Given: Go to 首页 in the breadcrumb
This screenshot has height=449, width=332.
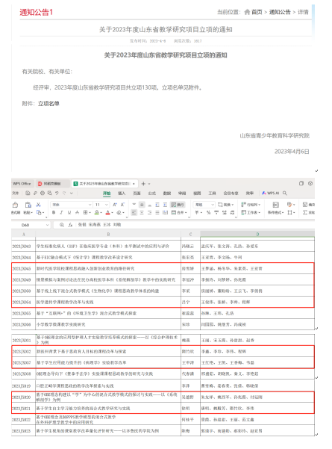Looking at the screenshot, I should 257,12.
